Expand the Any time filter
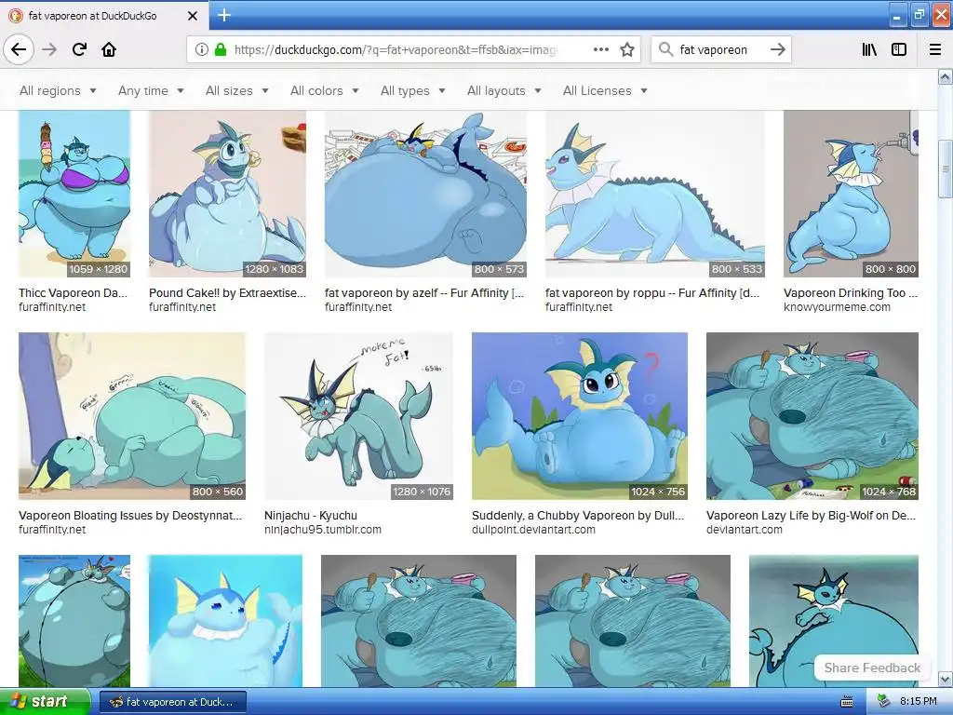Viewport: 953px width, 715px height. [151, 90]
